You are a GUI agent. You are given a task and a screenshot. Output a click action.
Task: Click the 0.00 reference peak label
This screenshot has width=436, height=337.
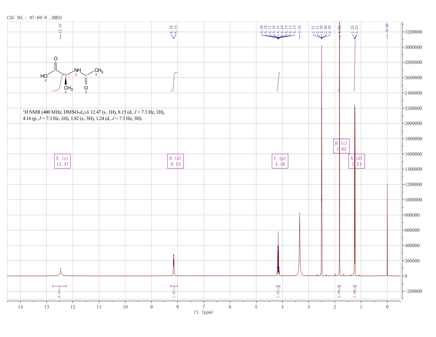(387, 28)
